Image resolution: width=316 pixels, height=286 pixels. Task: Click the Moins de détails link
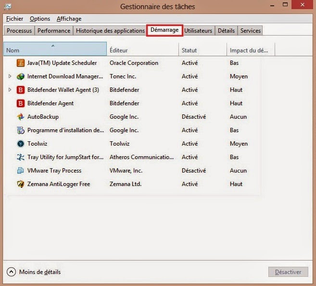click(x=40, y=272)
